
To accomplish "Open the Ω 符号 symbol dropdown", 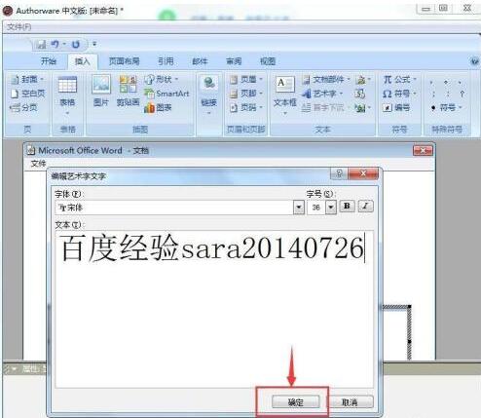I will 399,94.
